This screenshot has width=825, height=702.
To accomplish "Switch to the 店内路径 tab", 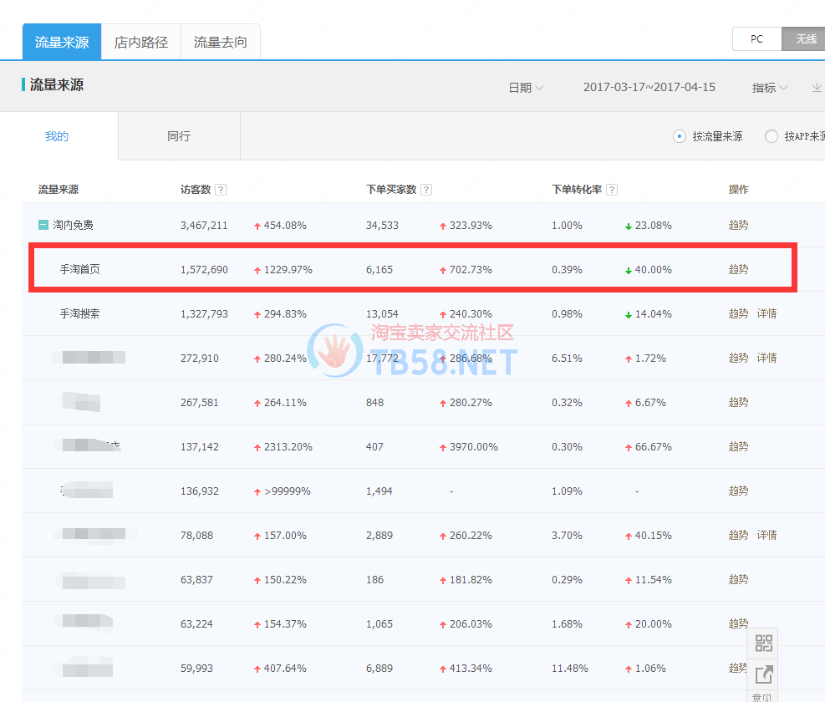I will [140, 42].
